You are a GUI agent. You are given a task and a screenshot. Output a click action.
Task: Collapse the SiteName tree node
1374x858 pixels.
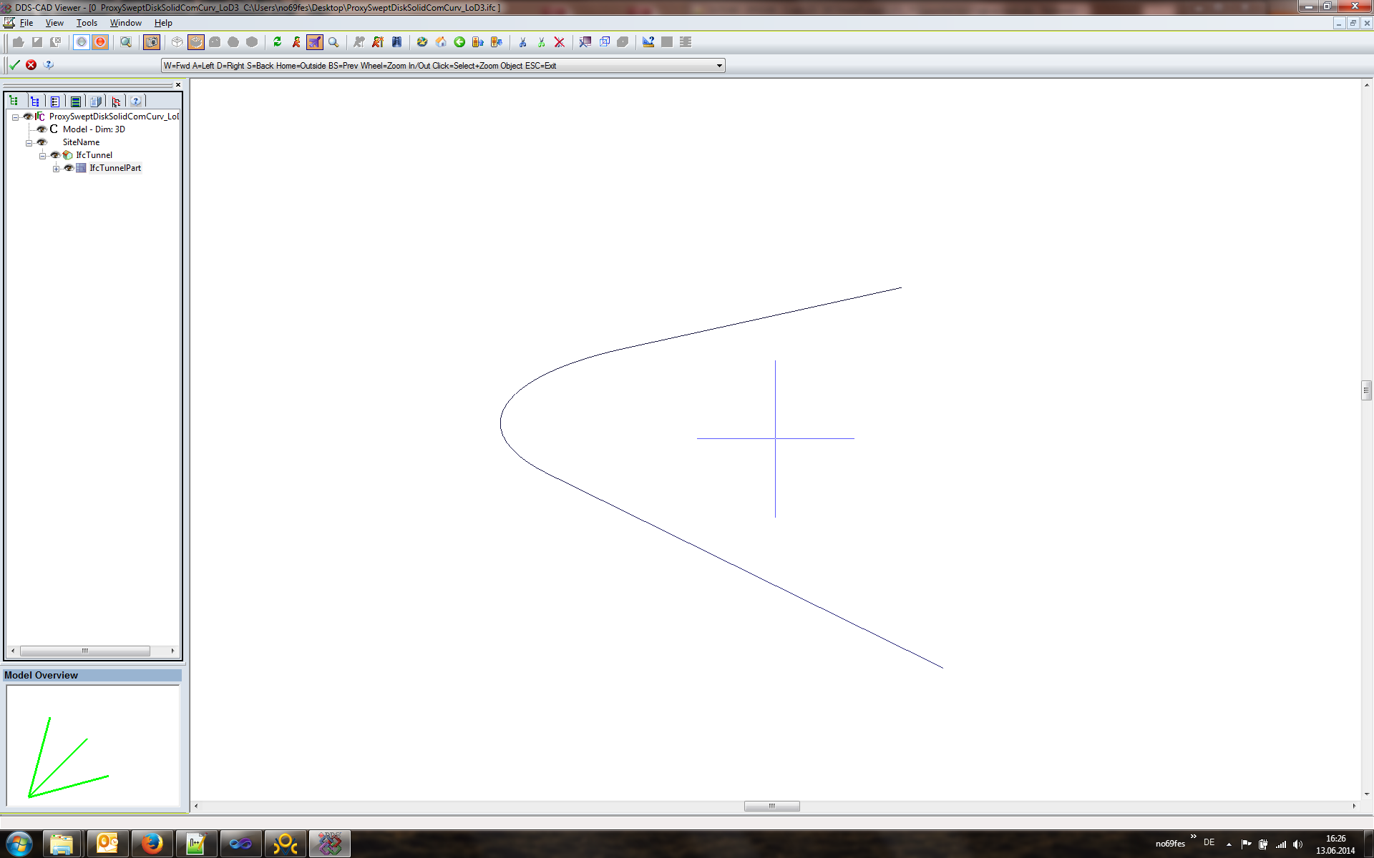pos(29,143)
